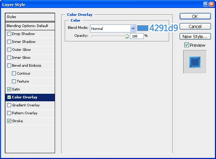Open the Stroke settings row
Viewport: 216px width, 159px height.
(30, 121)
